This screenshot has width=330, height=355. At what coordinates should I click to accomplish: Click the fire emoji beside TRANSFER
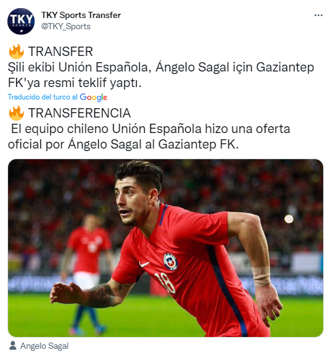16,52
